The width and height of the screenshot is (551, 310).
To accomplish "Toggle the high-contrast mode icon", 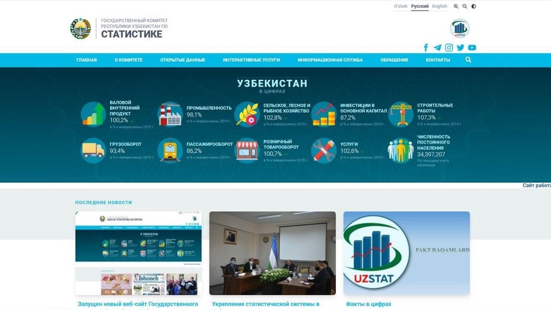I will tap(473, 7).
